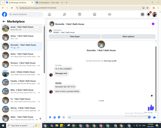This screenshot has width=161, height=128.
Task: Open the tab search dropdown arrow
Action: (x=2, y=3)
